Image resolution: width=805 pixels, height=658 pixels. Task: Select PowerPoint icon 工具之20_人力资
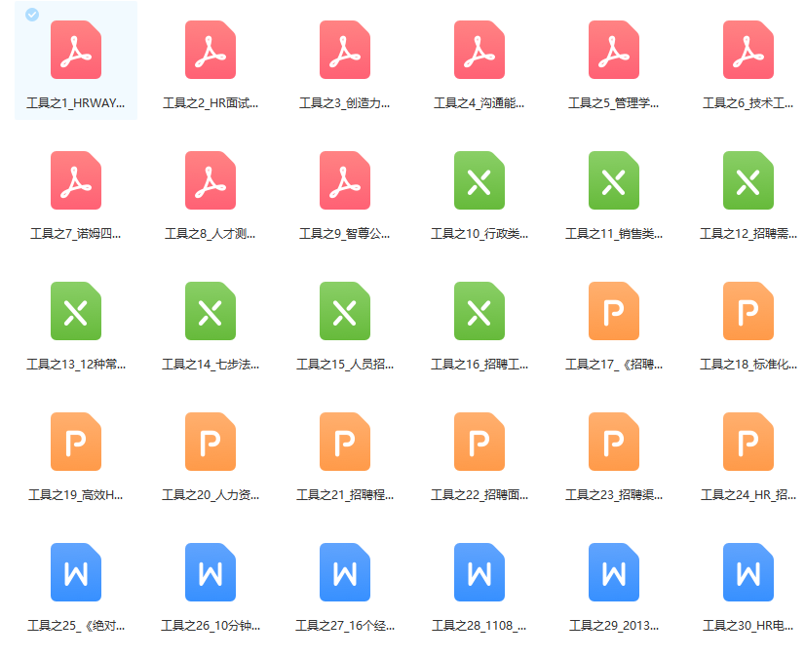211,442
